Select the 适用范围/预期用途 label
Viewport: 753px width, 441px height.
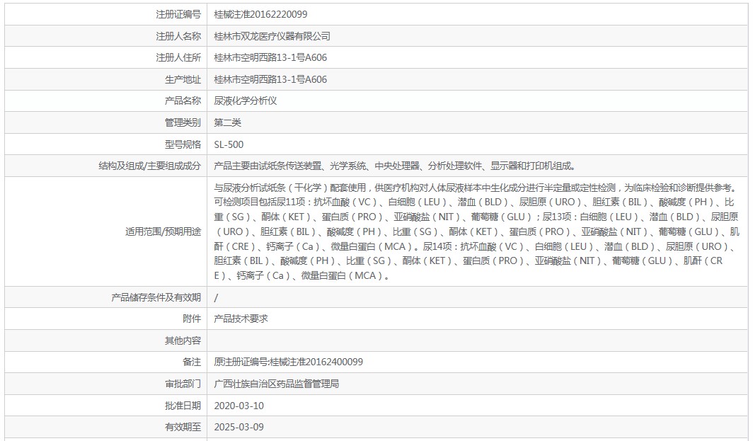(163, 231)
